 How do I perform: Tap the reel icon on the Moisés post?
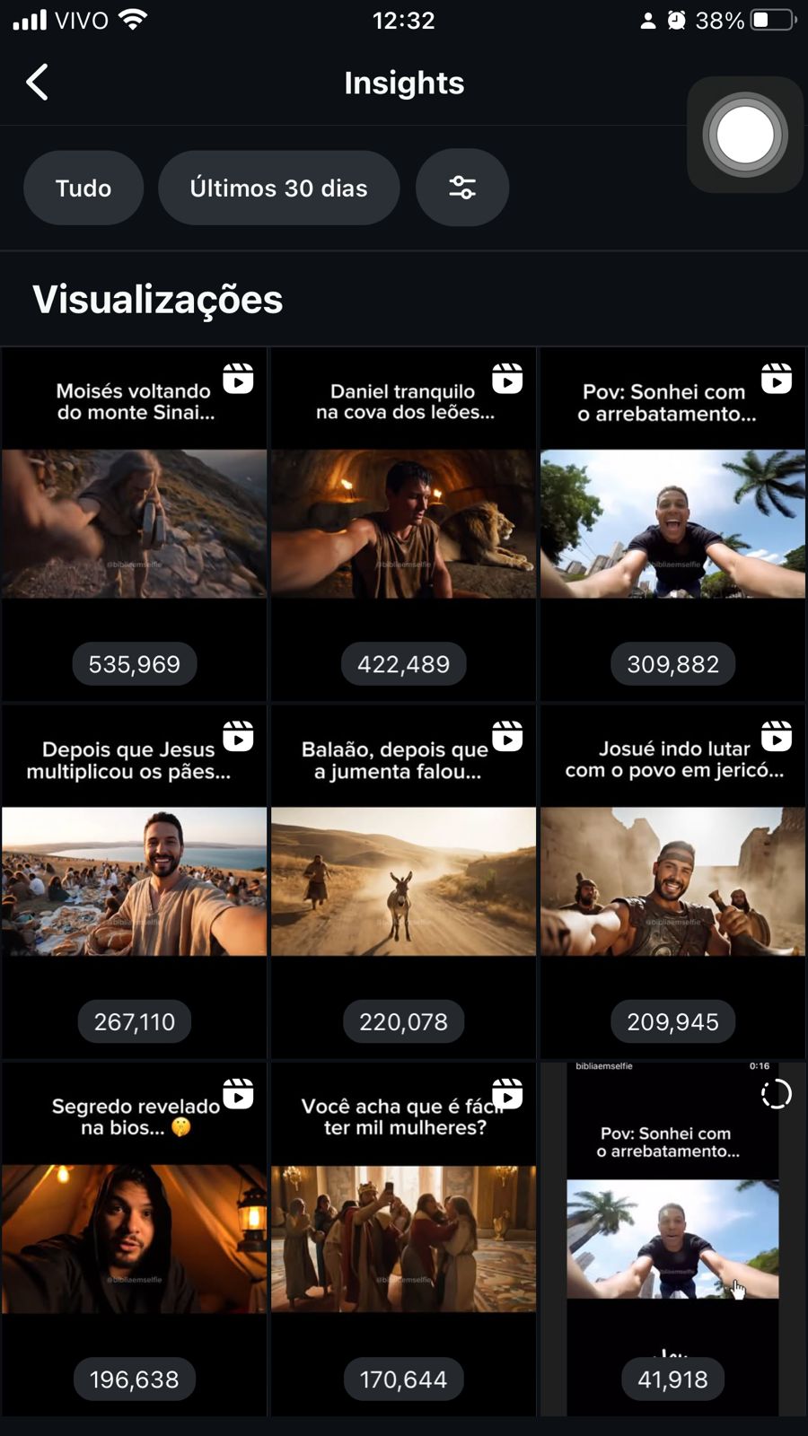(x=238, y=379)
